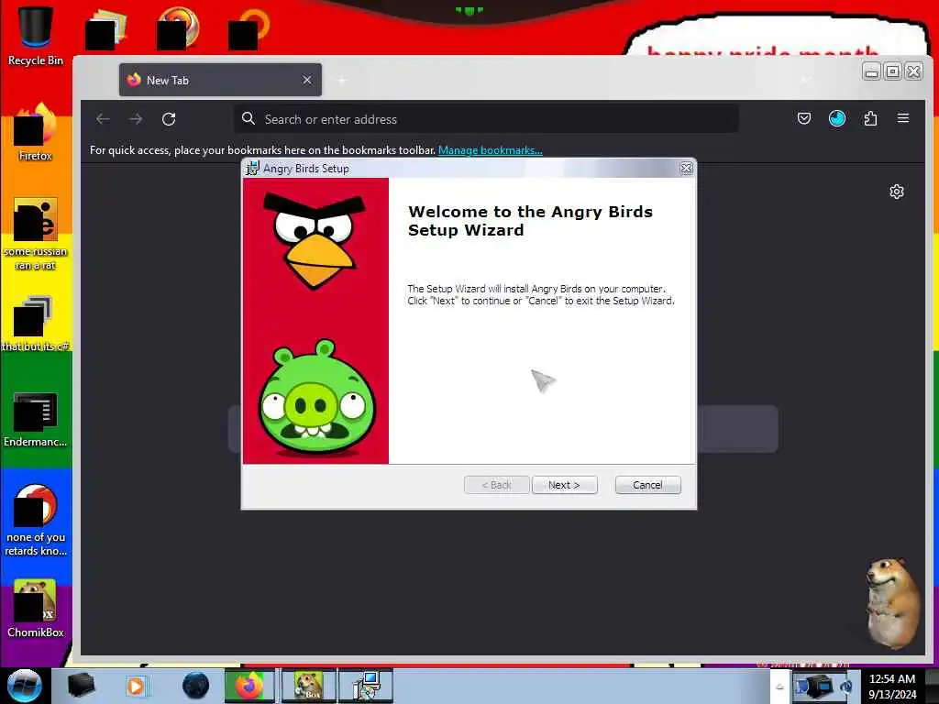The image size is (939, 704).
Task: Open the taskbar clock showing 12:54 AM
Action: [891, 687]
